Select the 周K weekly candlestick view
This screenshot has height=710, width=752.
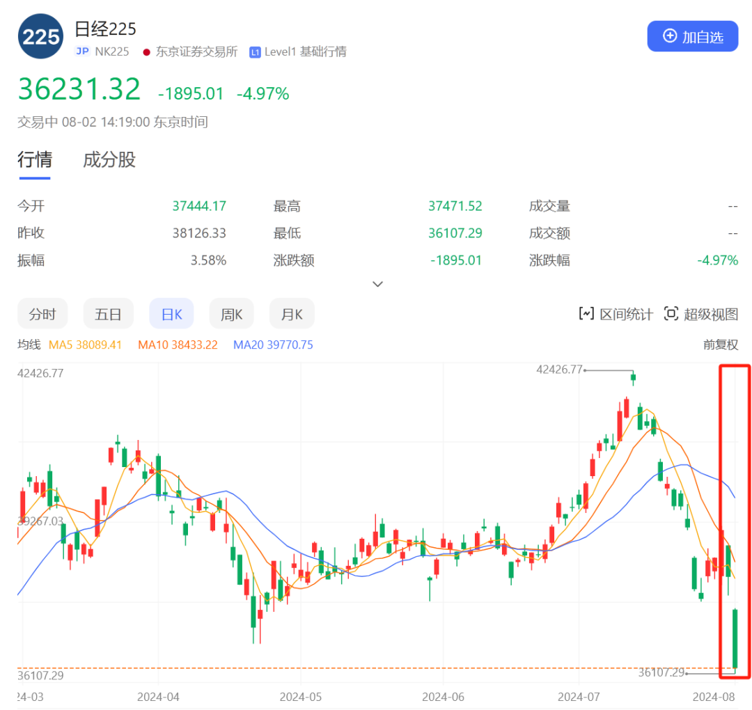click(x=231, y=313)
